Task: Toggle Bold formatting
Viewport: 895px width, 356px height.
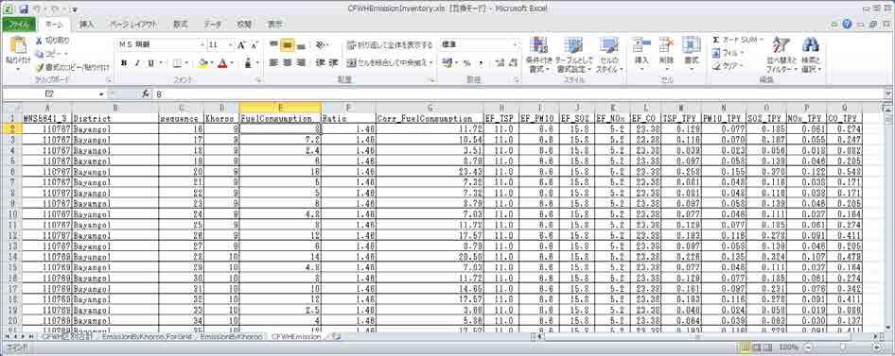Action: (x=124, y=63)
